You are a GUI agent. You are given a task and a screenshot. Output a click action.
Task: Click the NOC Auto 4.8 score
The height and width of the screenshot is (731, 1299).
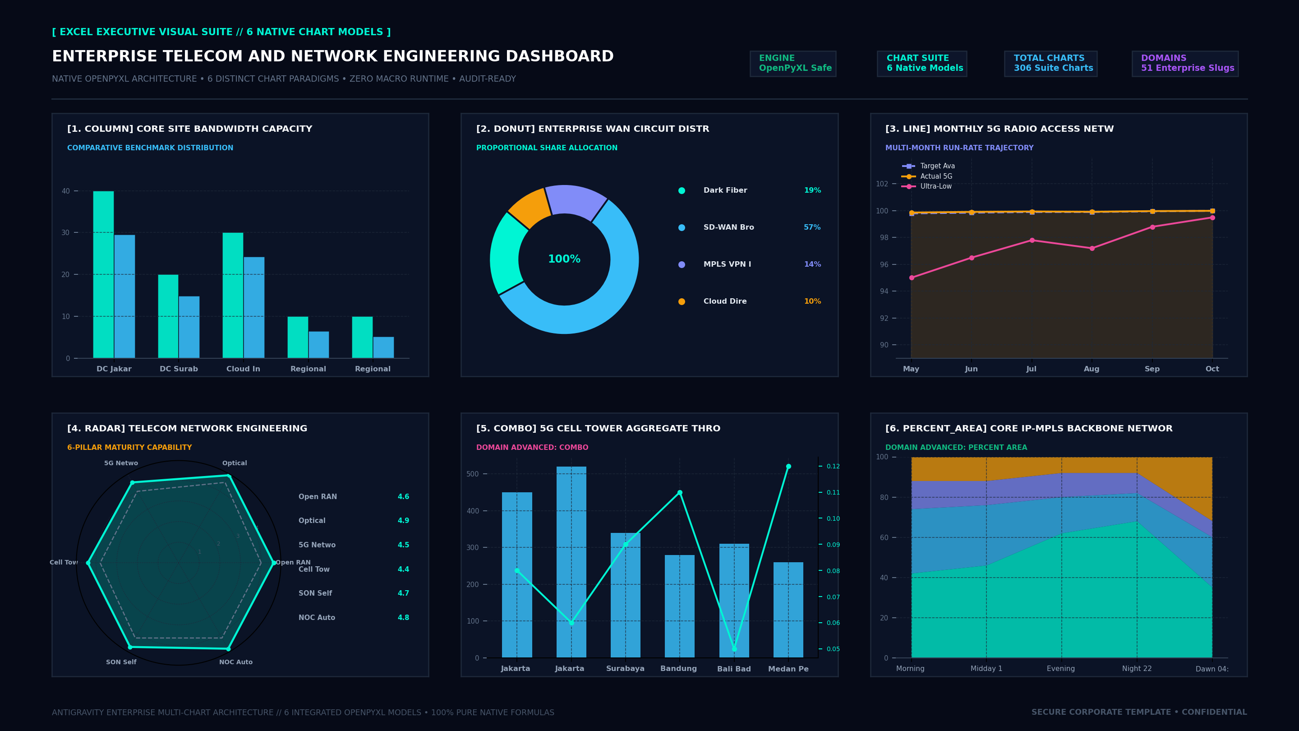[403, 617]
